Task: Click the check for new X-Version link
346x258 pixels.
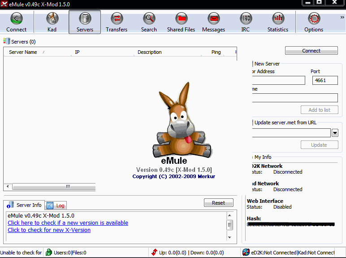Action: (49, 230)
